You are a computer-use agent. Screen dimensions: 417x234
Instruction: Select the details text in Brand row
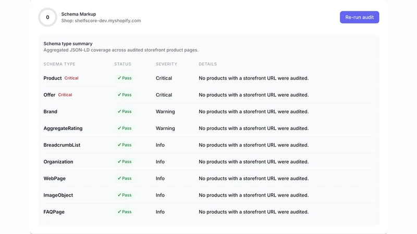click(x=254, y=112)
